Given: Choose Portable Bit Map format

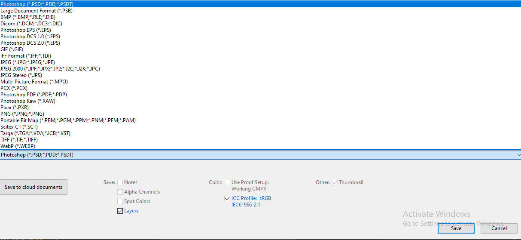Looking at the screenshot, I should pos(260,120).
